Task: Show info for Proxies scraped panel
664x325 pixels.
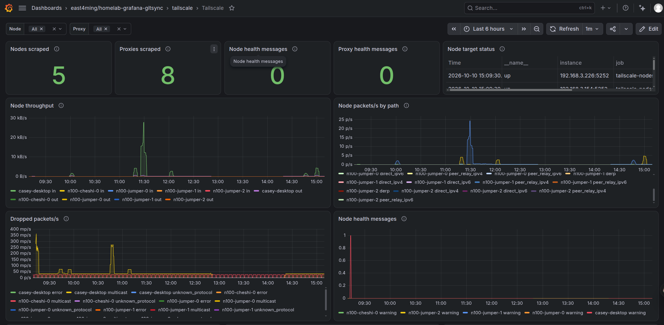Action: coord(168,49)
